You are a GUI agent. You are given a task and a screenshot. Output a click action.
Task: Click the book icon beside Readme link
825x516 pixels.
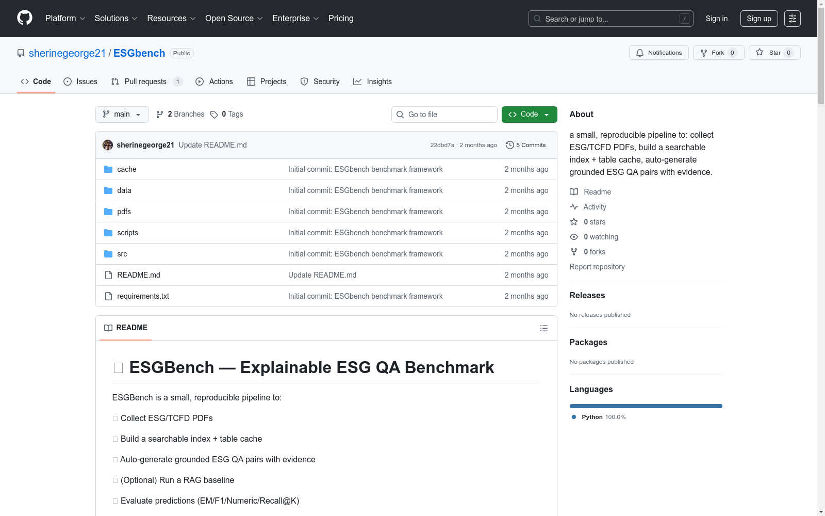coord(574,192)
